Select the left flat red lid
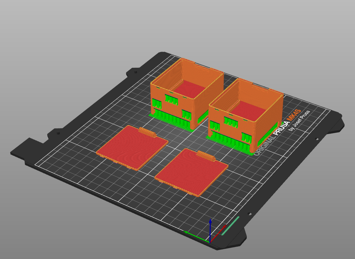 [132, 148]
